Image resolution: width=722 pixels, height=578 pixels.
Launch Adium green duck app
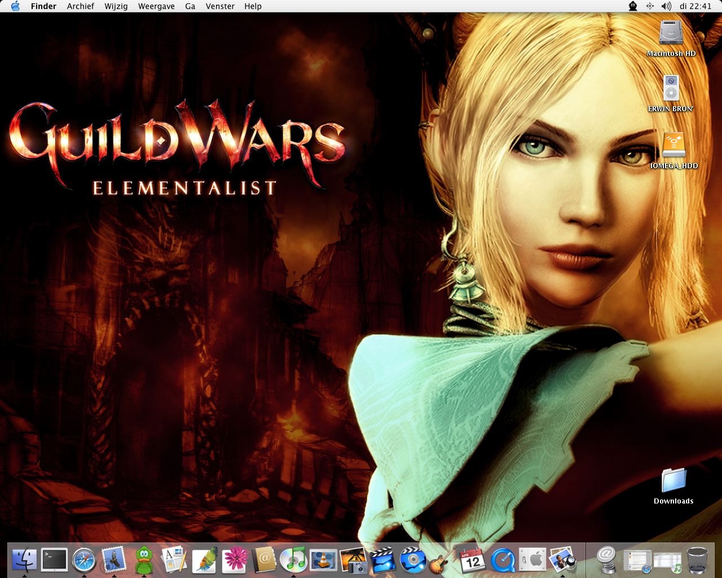(x=144, y=560)
